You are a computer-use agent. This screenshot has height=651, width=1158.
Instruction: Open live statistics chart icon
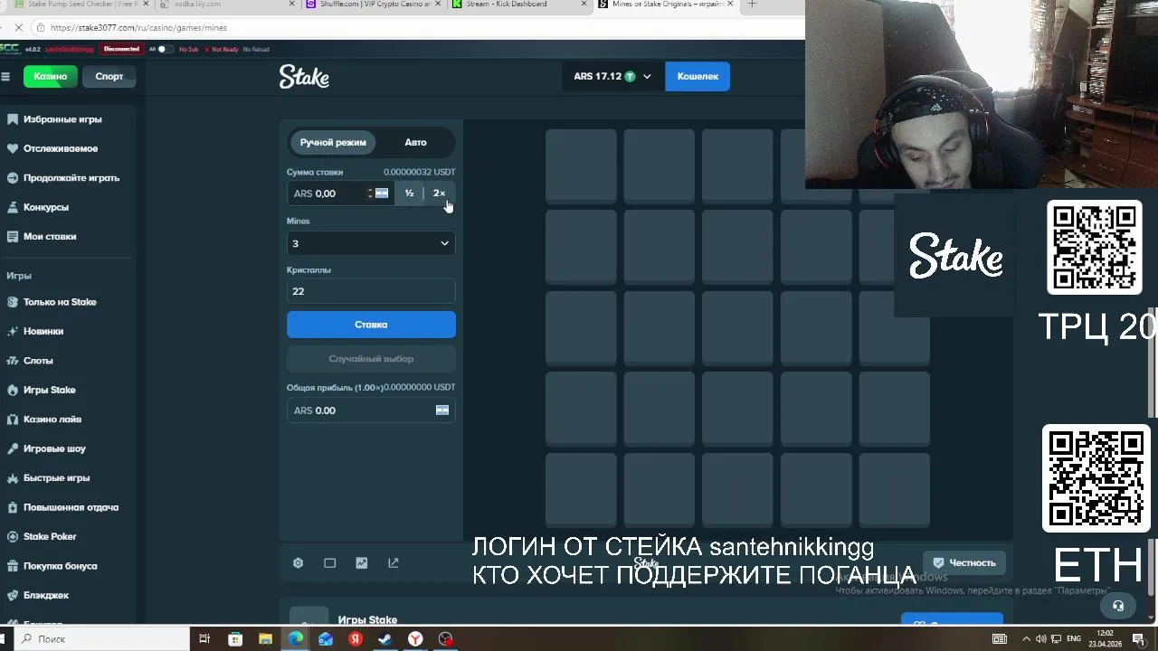pos(361,563)
